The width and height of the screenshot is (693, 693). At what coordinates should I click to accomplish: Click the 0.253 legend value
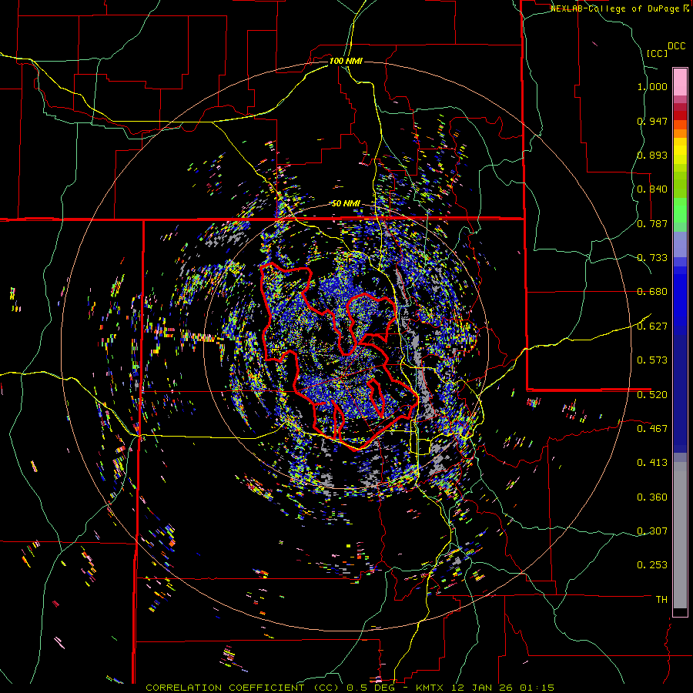(x=652, y=565)
